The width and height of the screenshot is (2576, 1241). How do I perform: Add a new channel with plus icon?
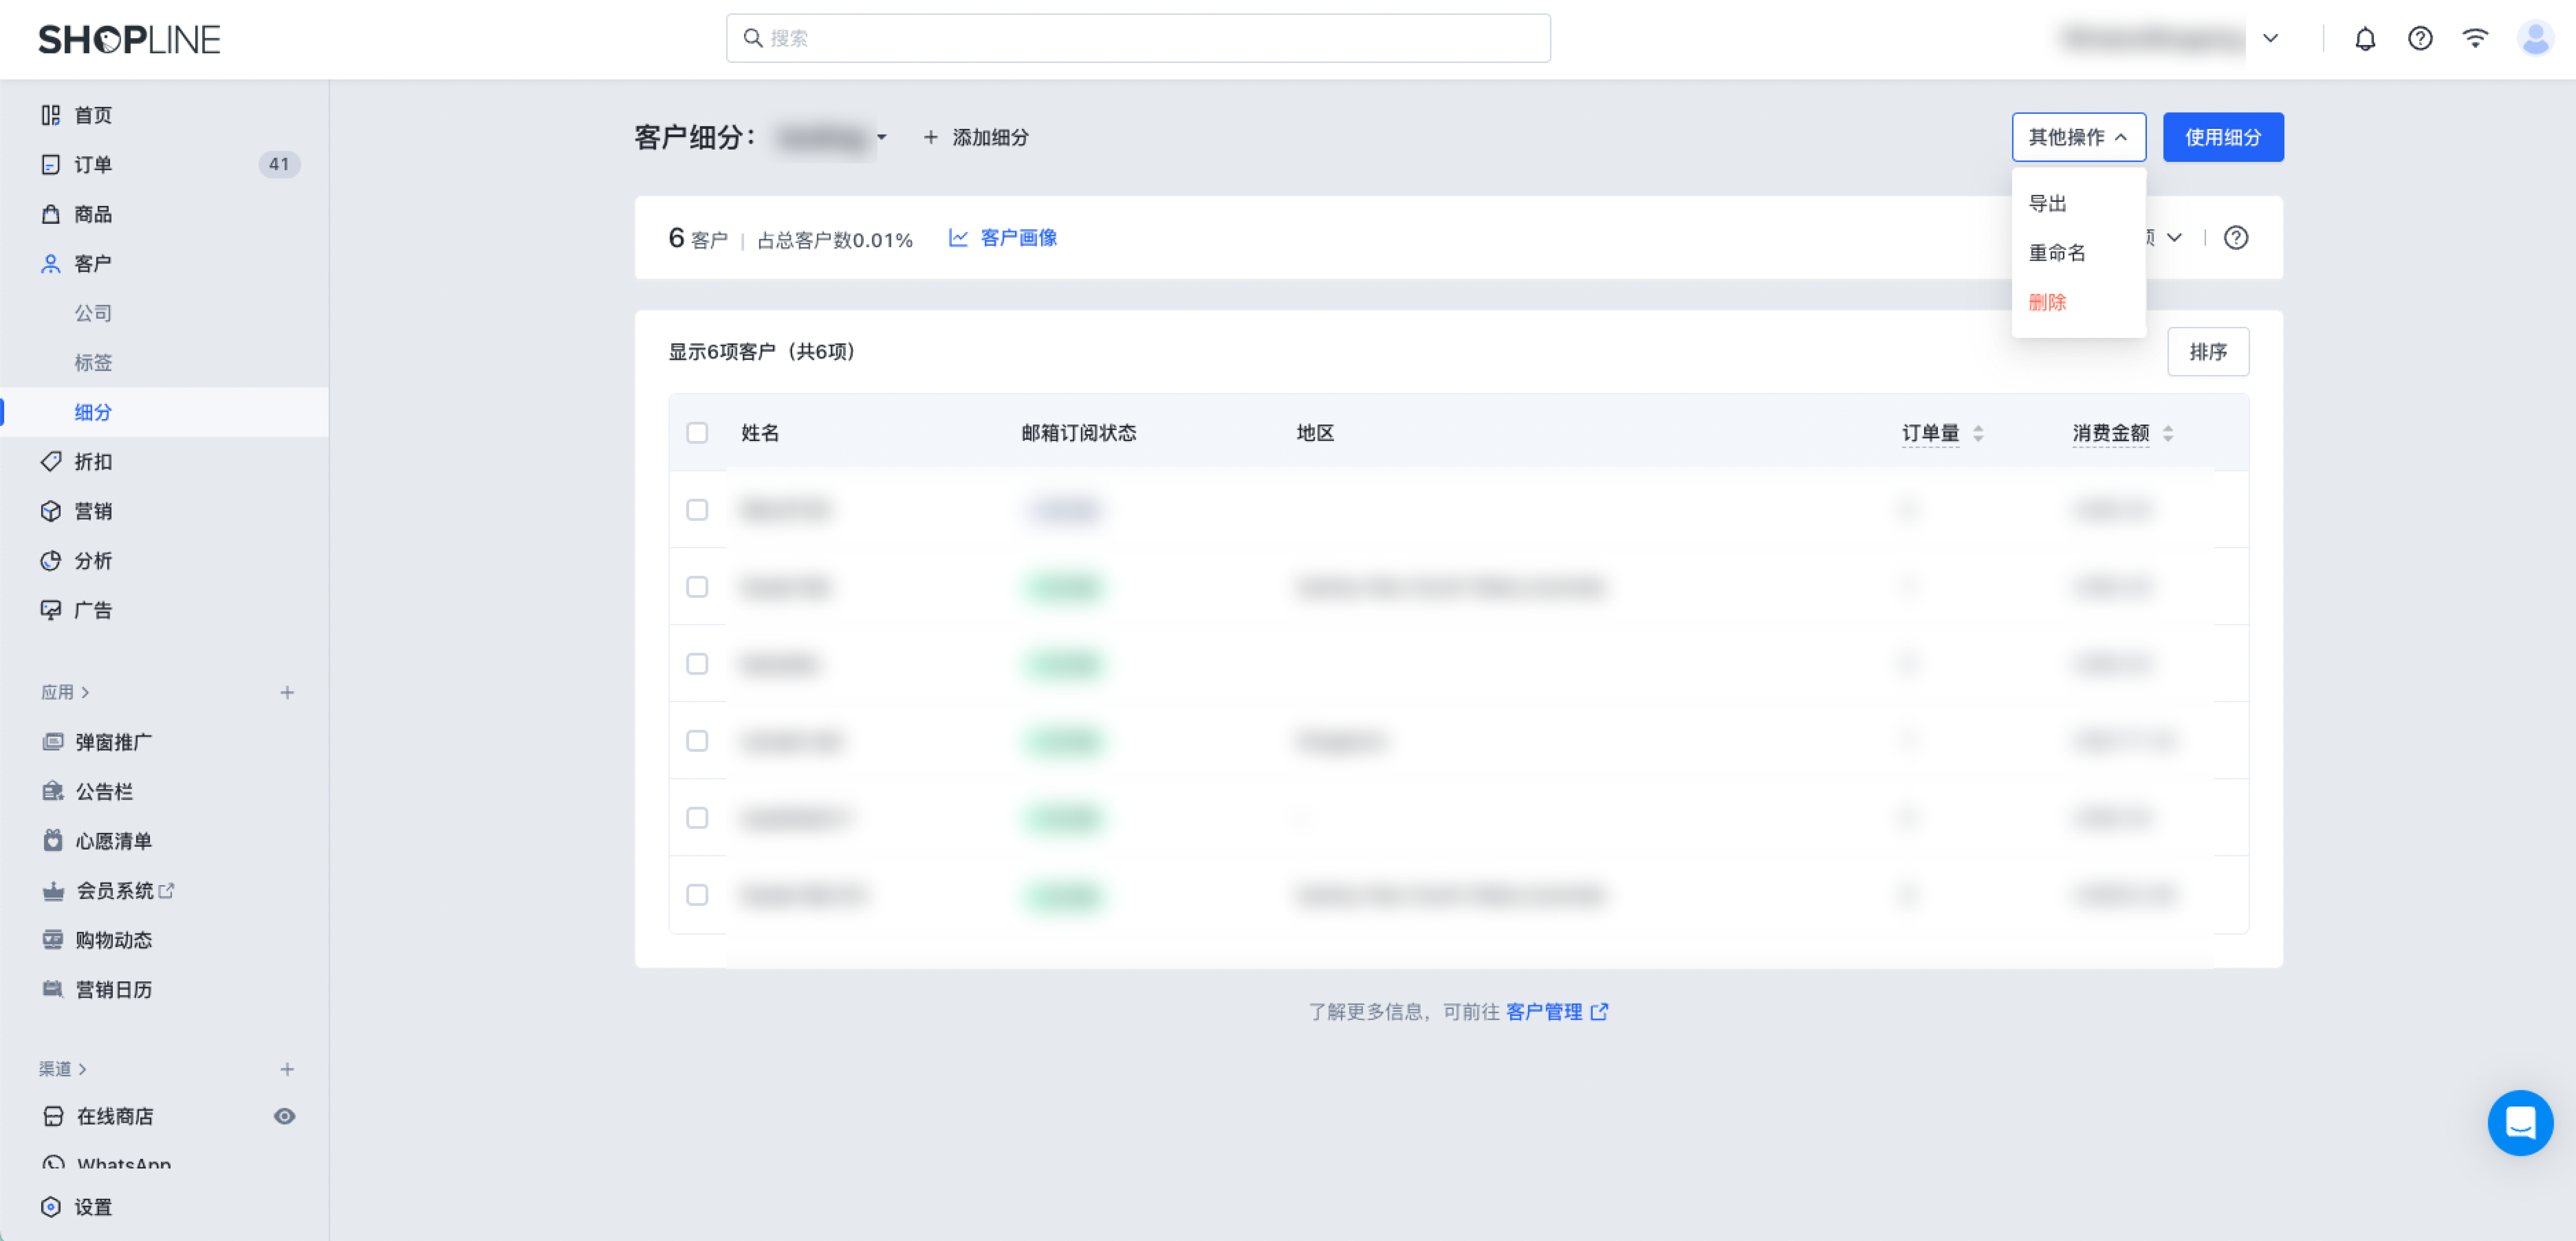(x=287, y=1069)
